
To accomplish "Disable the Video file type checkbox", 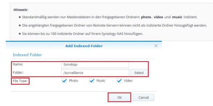I will coord(119,81).
